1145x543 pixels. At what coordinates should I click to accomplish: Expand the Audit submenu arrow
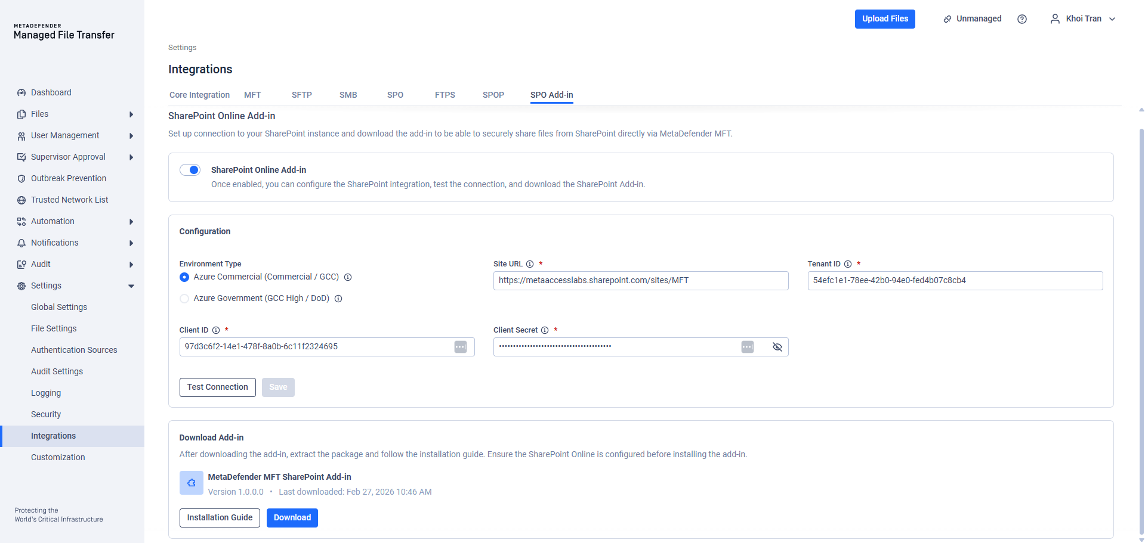[x=131, y=265]
